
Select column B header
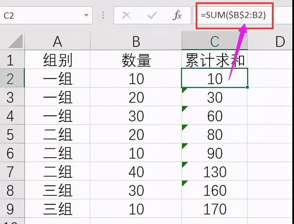(136, 41)
